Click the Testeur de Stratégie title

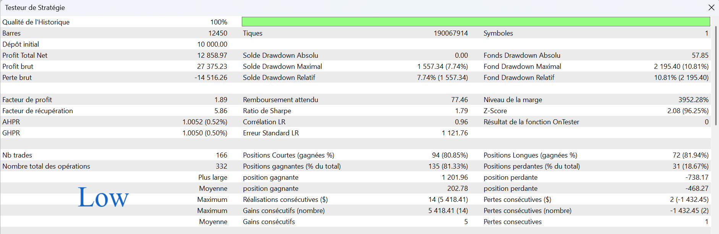click(x=35, y=8)
